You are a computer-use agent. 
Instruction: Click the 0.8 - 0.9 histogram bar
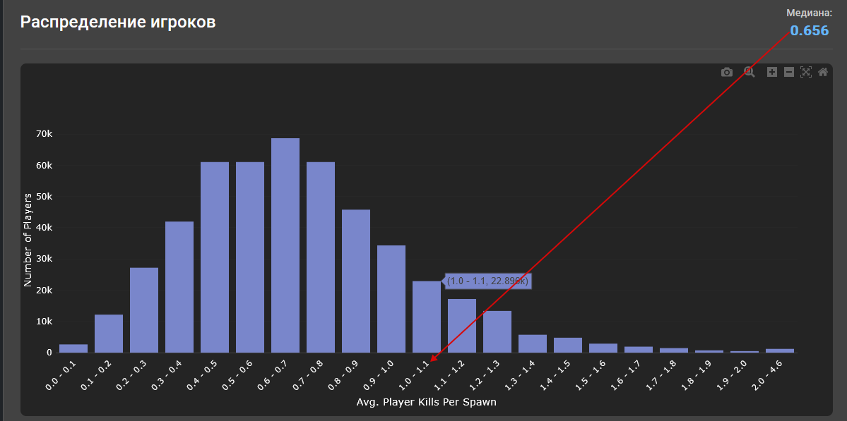click(356, 281)
